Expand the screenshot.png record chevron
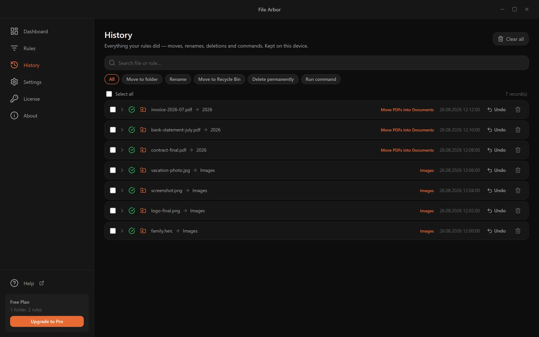The image size is (539, 337). point(122,190)
